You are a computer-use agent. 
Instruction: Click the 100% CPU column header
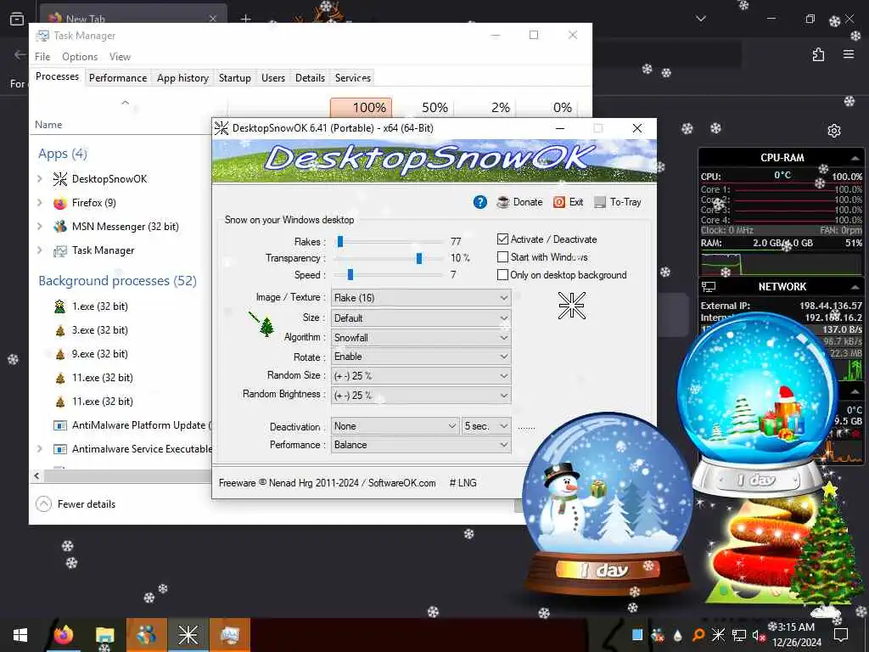tap(361, 108)
